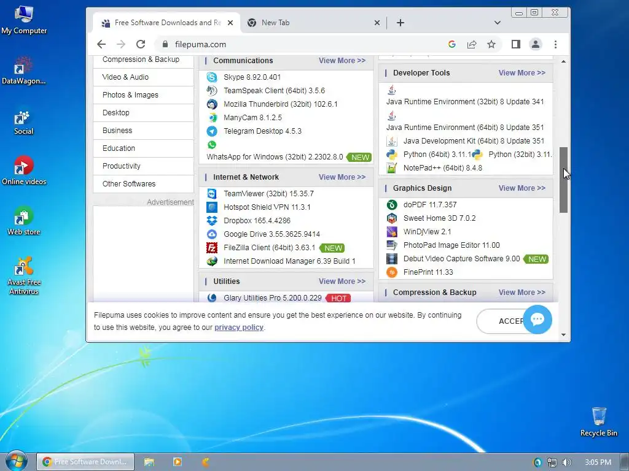This screenshot has width=629, height=471.
Task: Open the Windows Start orb
Action: [16, 461]
